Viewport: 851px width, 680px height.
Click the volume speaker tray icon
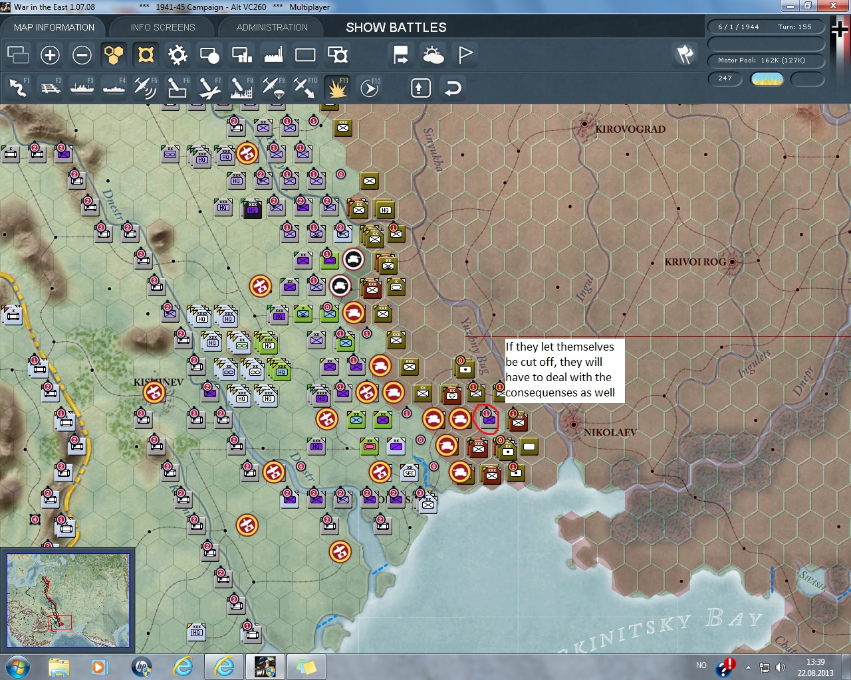pos(781,667)
